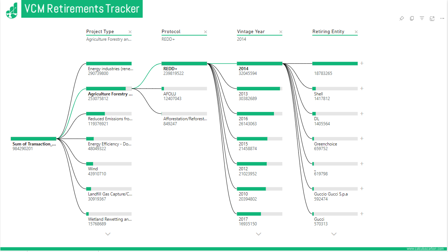Select the Reduced Emissions node
The image size is (448, 252).
[x=110, y=119]
